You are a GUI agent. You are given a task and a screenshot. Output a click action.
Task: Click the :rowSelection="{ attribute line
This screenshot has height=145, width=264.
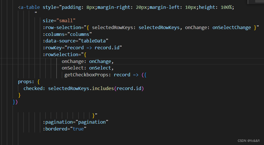click(65, 54)
